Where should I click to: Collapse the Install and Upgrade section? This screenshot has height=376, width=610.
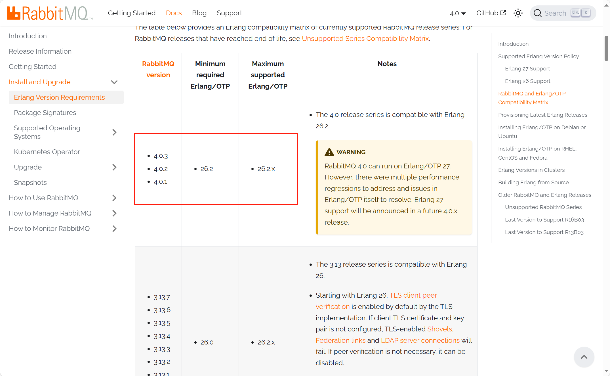[x=114, y=82]
